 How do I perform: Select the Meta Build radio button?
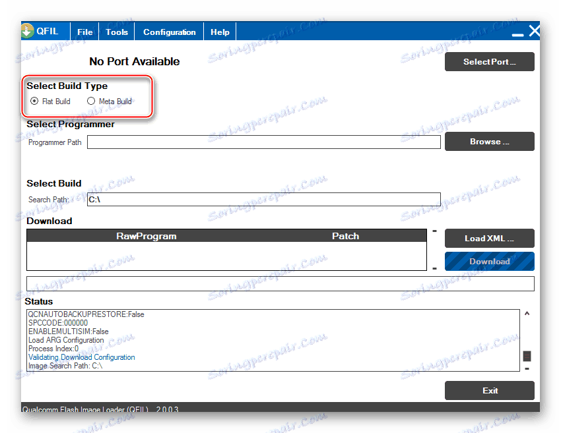point(91,101)
